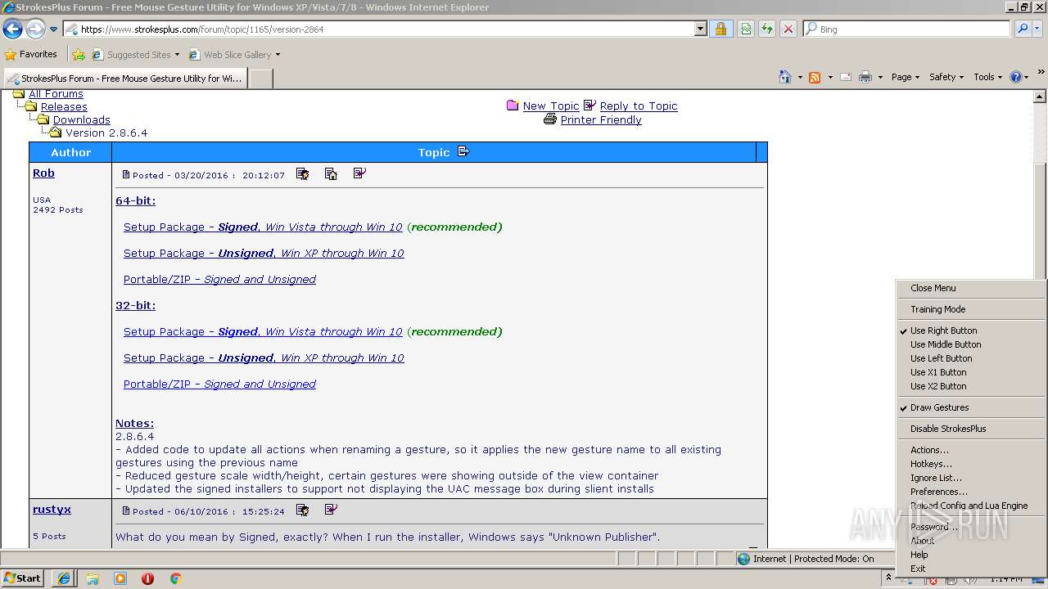Select Use X2 Button option

971,386
